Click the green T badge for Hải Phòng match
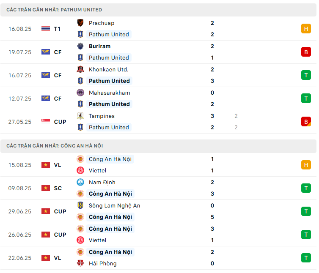Screen dimensions: 319x273 coord(306,258)
